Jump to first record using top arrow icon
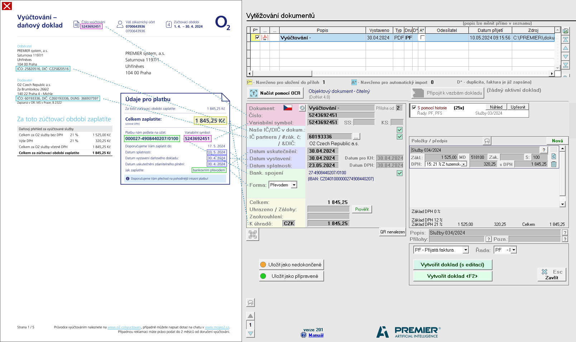This screenshot has height=342, width=576. pos(566,39)
